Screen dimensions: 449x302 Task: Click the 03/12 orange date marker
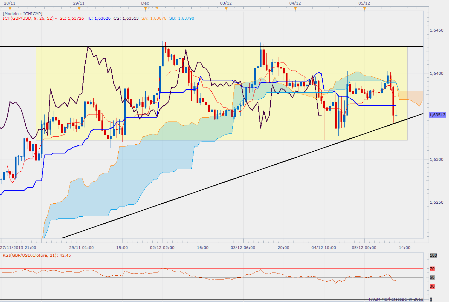pos(226,8)
